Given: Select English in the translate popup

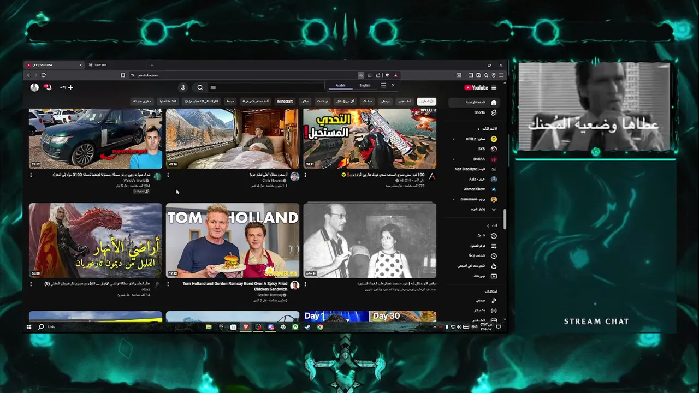Looking at the screenshot, I should pos(365,85).
